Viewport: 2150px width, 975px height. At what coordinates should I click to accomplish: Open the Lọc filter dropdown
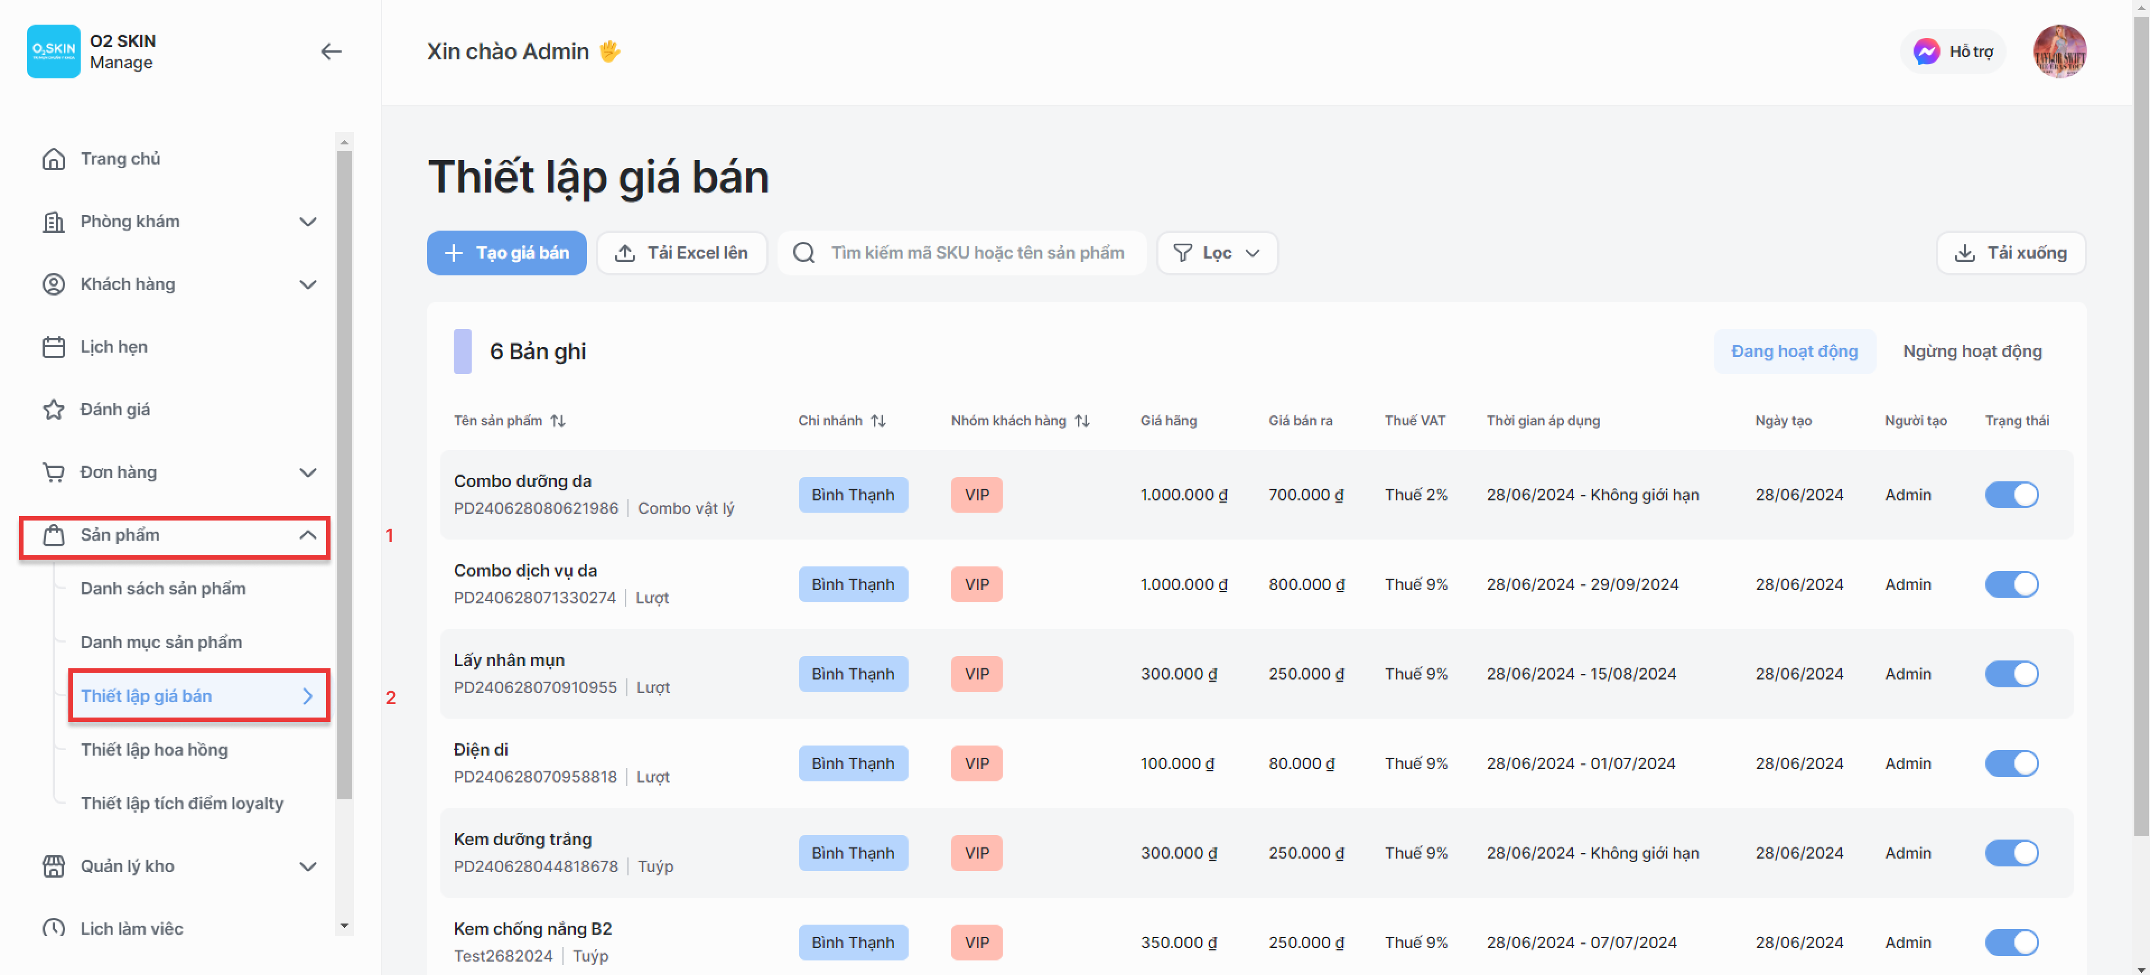click(1216, 253)
